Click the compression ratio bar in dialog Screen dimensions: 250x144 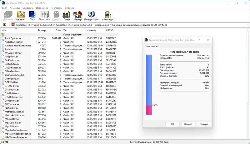pyautogui.click(x=149, y=84)
